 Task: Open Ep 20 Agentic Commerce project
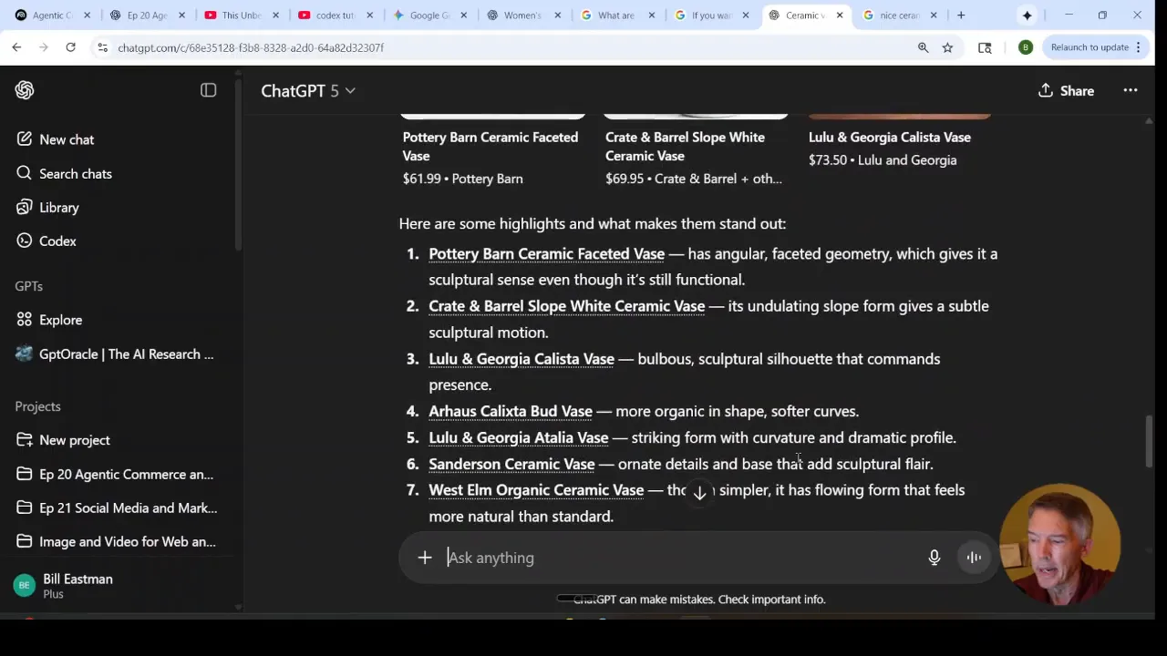126,474
